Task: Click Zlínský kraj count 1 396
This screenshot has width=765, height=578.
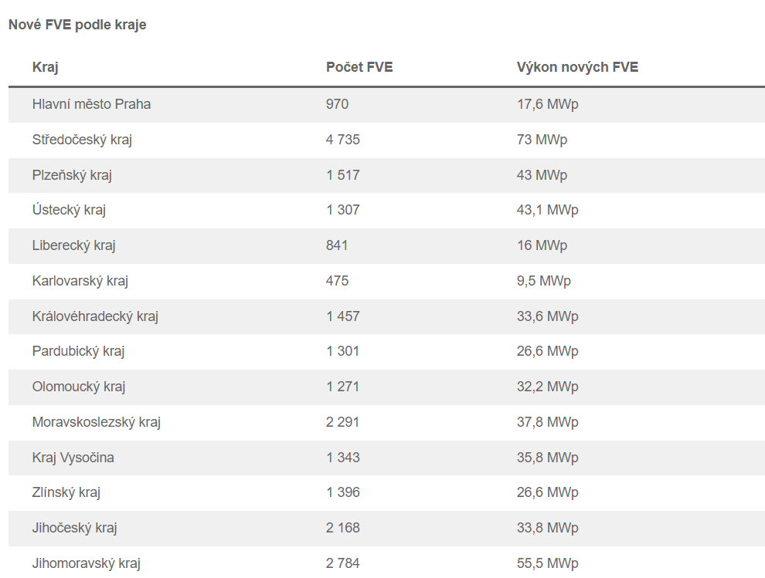Action: (x=342, y=492)
